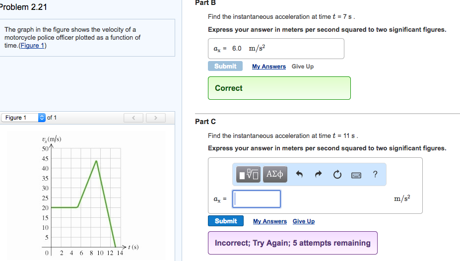Screen dimensions: 460x261
Task: Go to the next figure arrow
Action: [155, 118]
